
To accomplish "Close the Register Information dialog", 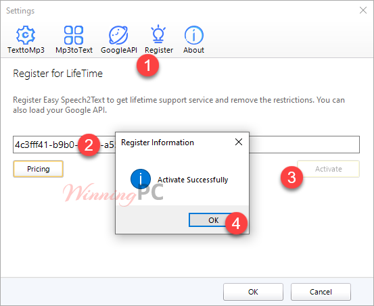I will point(239,142).
